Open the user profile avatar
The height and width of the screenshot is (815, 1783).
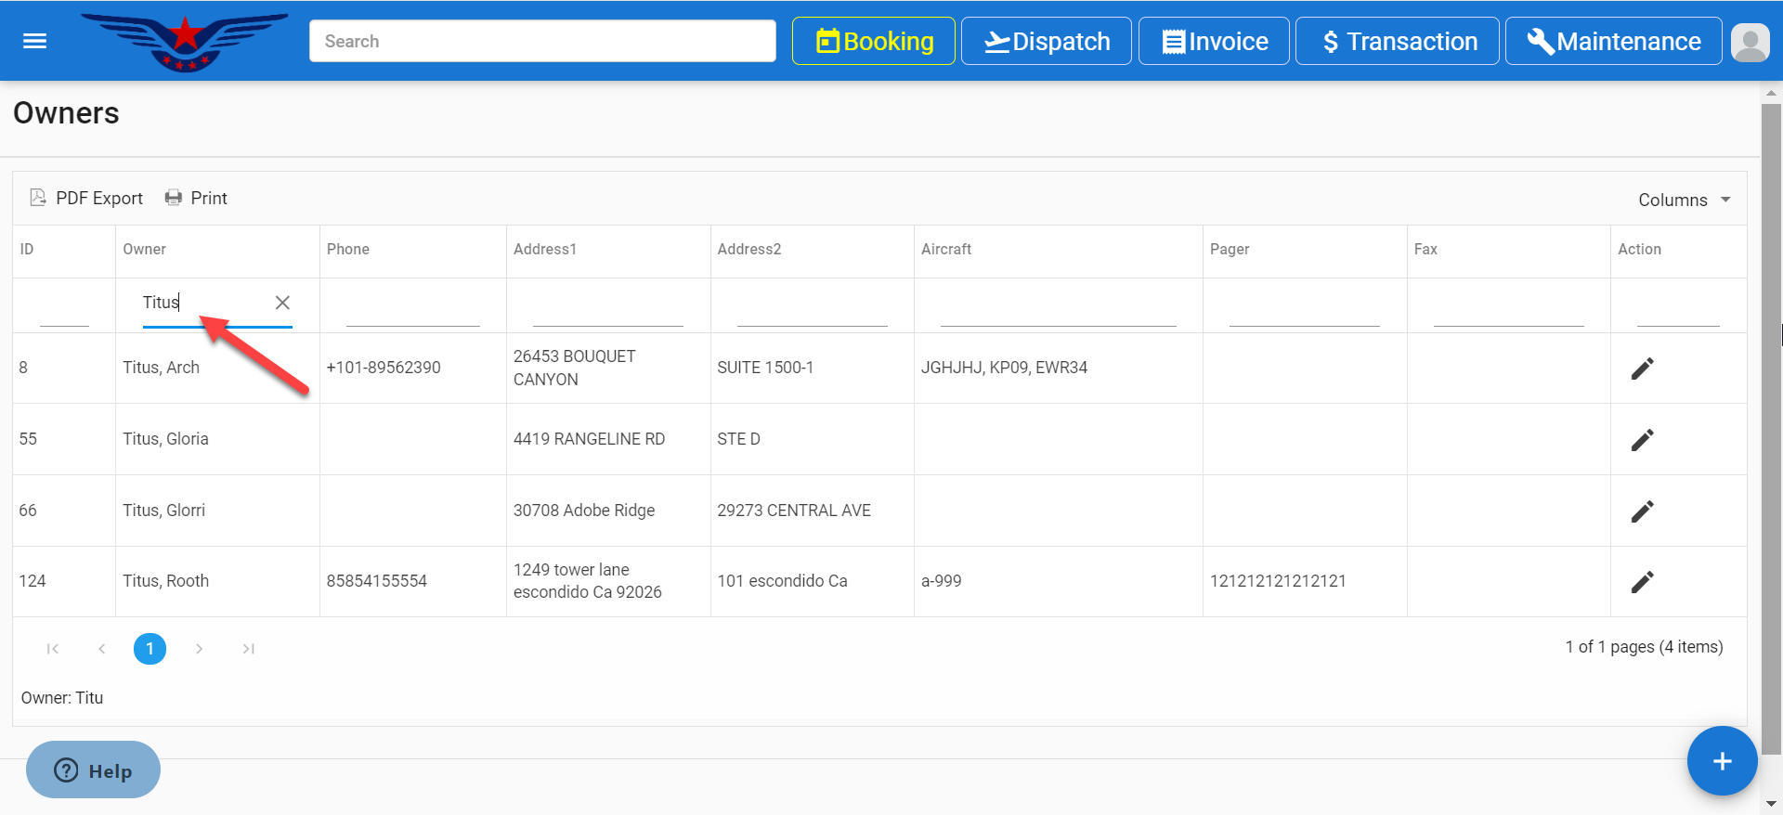[1750, 42]
